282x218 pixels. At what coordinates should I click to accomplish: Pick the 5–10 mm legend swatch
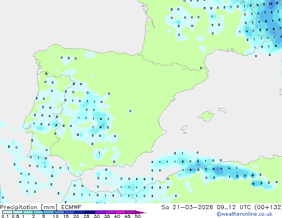click(48, 212)
